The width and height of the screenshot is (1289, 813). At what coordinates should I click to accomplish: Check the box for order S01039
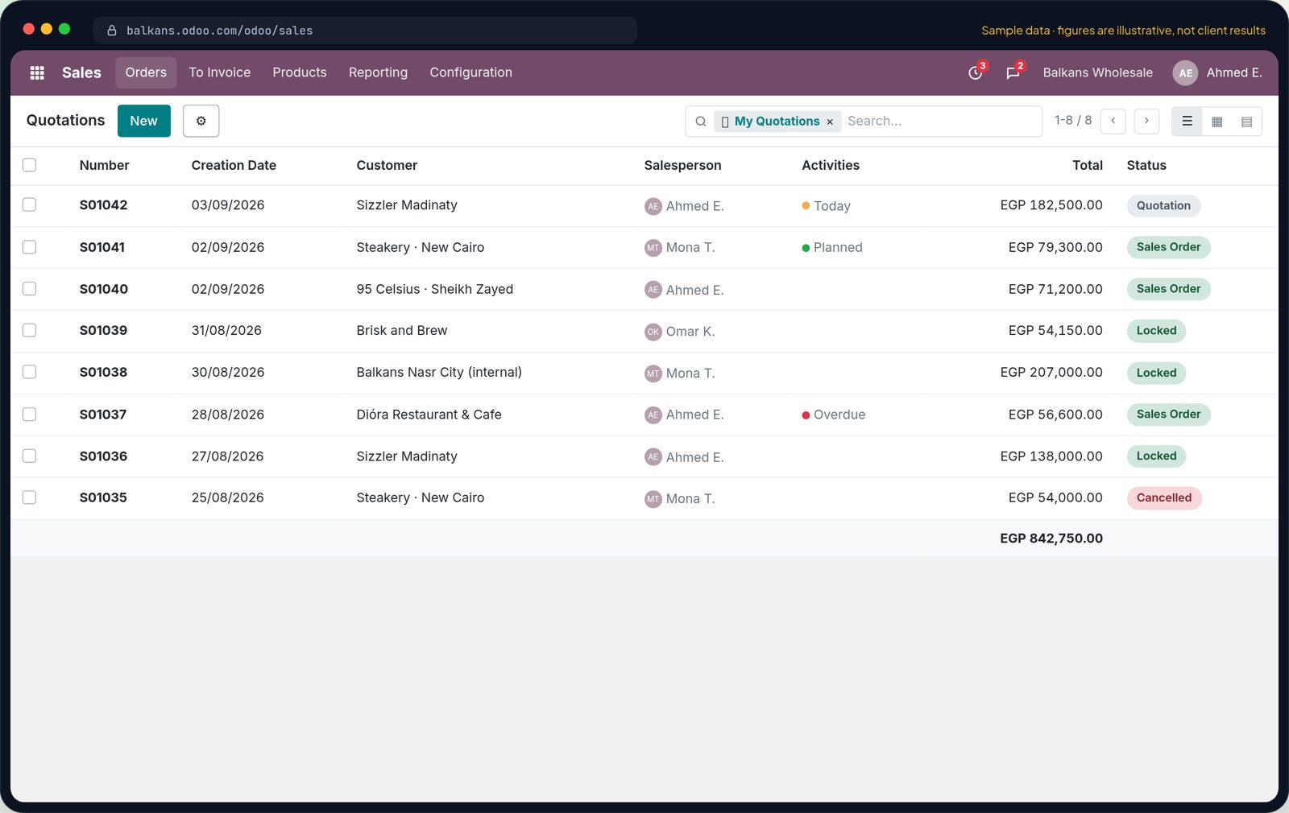click(x=29, y=330)
